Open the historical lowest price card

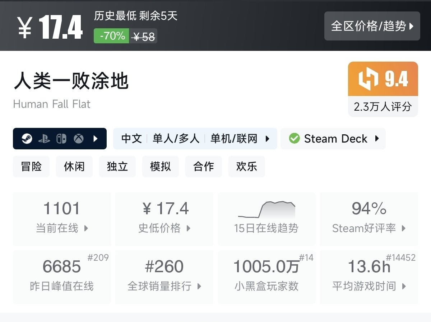tap(164, 219)
